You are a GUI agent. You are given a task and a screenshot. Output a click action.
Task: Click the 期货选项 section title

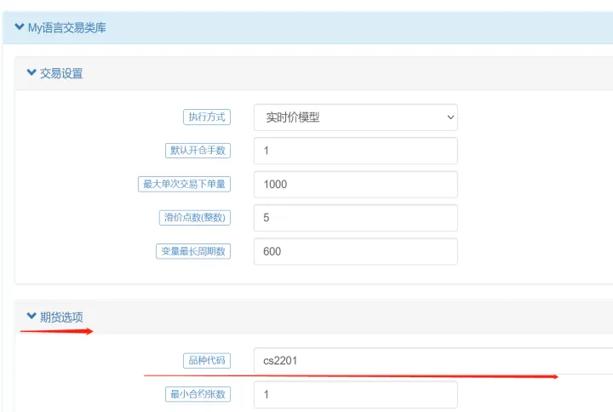(x=61, y=317)
